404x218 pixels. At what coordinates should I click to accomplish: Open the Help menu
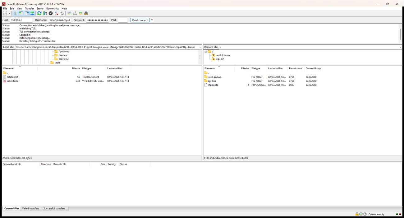(64, 9)
